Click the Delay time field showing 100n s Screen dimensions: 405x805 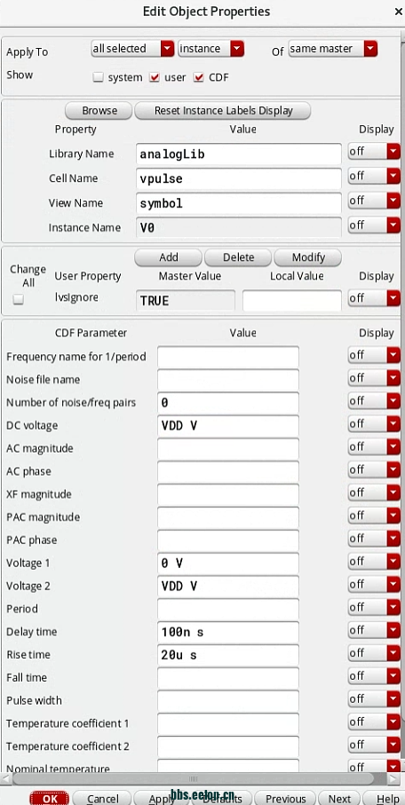point(227,633)
